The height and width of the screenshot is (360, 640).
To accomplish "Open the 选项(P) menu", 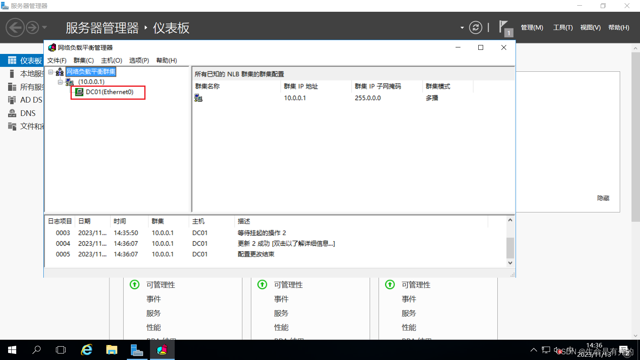I will (139, 60).
